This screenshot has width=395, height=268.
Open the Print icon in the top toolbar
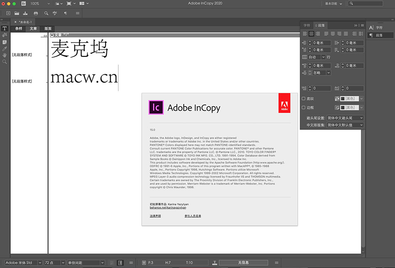coord(36,13)
